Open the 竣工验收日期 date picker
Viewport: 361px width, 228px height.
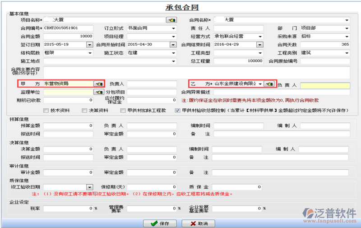(x=89, y=187)
